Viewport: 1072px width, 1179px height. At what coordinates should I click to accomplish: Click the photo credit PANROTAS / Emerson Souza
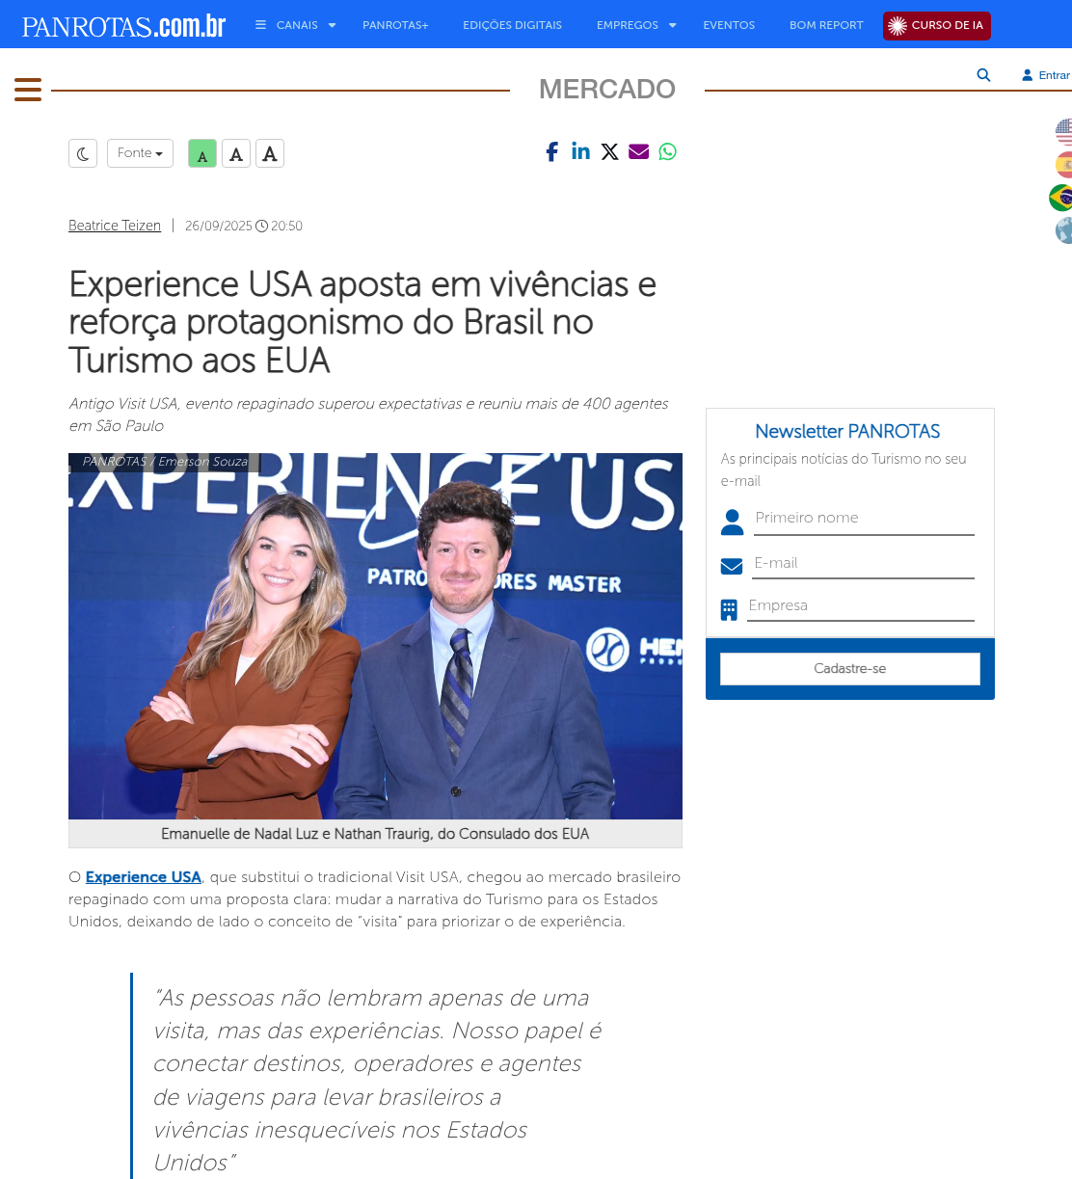click(x=165, y=462)
